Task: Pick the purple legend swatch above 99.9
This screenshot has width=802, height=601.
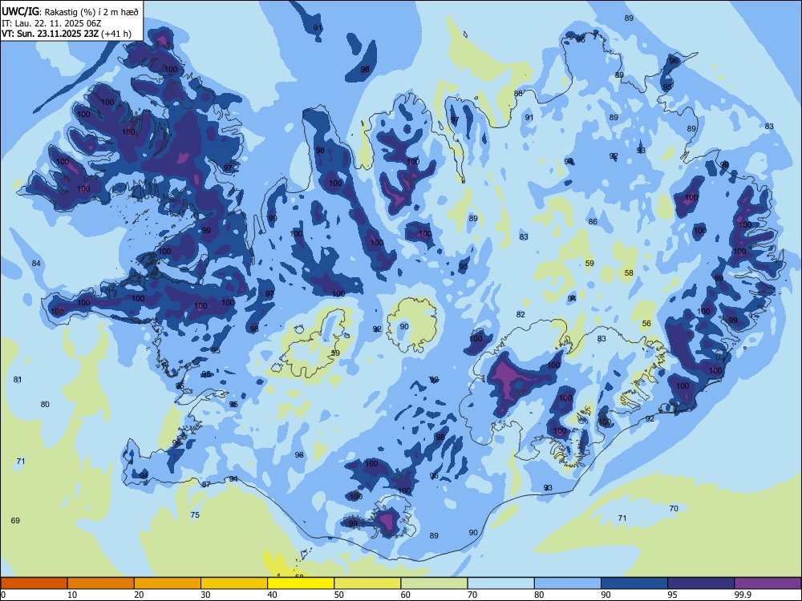Action: (768, 583)
